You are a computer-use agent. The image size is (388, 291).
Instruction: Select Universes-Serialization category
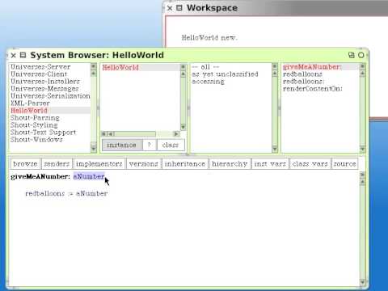[50, 96]
